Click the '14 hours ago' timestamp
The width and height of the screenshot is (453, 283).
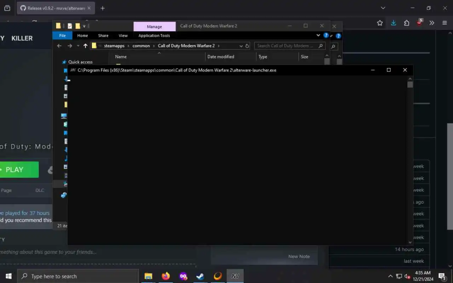[409, 249]
